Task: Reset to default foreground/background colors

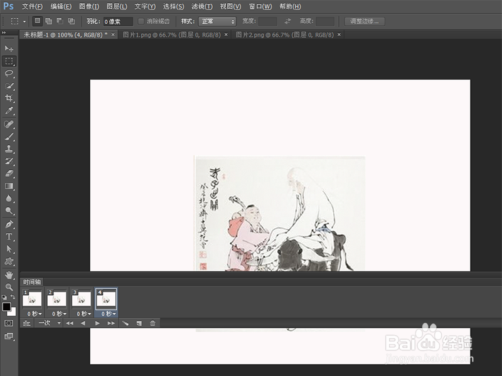Action: tap(4, 297)
